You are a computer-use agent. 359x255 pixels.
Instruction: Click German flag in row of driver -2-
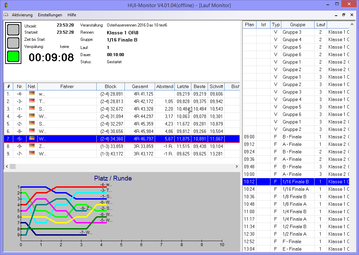[32, 123]
